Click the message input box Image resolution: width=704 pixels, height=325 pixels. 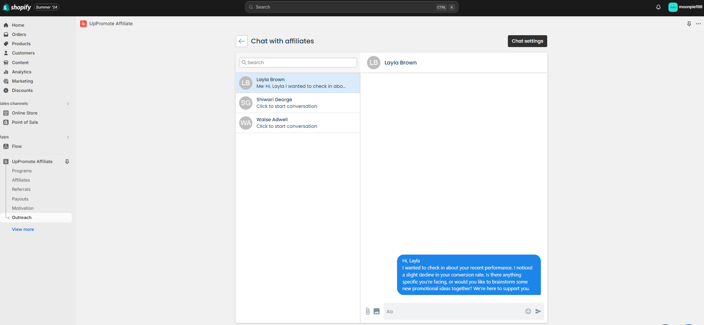[x=454, y=312]
